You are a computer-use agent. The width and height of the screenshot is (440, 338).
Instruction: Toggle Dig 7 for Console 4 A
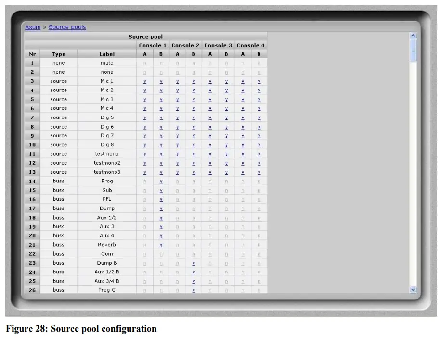pos(243,136)
